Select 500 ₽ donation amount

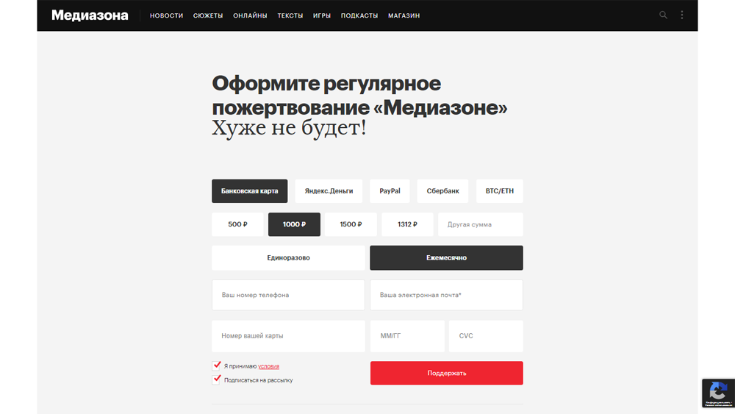(237, 224)
